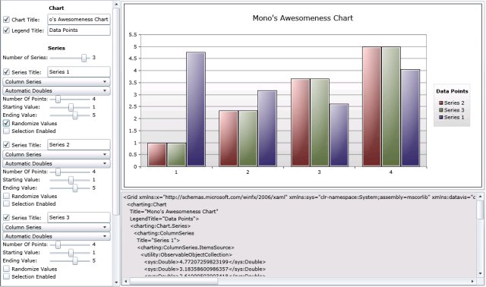Open Series 3 Automatic Doubles dropdown

pyautogui.click(x=56, y=236)
